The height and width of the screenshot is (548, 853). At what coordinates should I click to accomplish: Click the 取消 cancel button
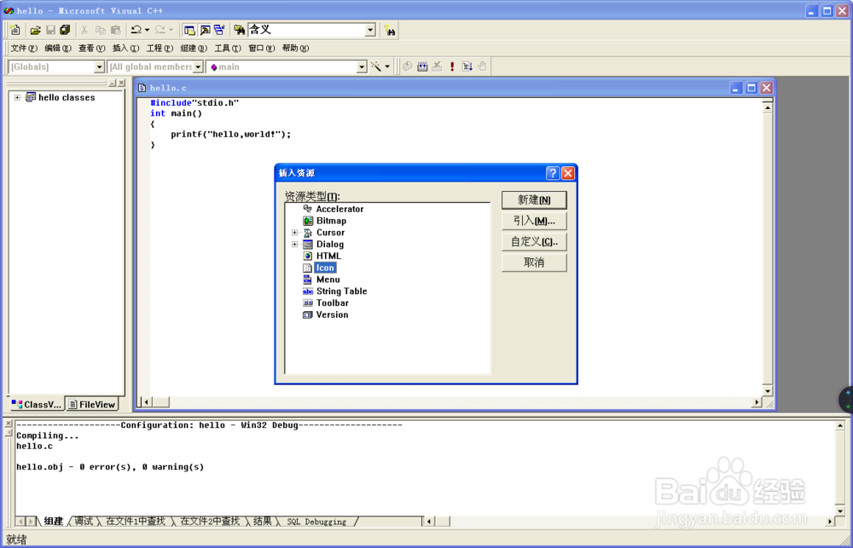click(x=534, y=262)
